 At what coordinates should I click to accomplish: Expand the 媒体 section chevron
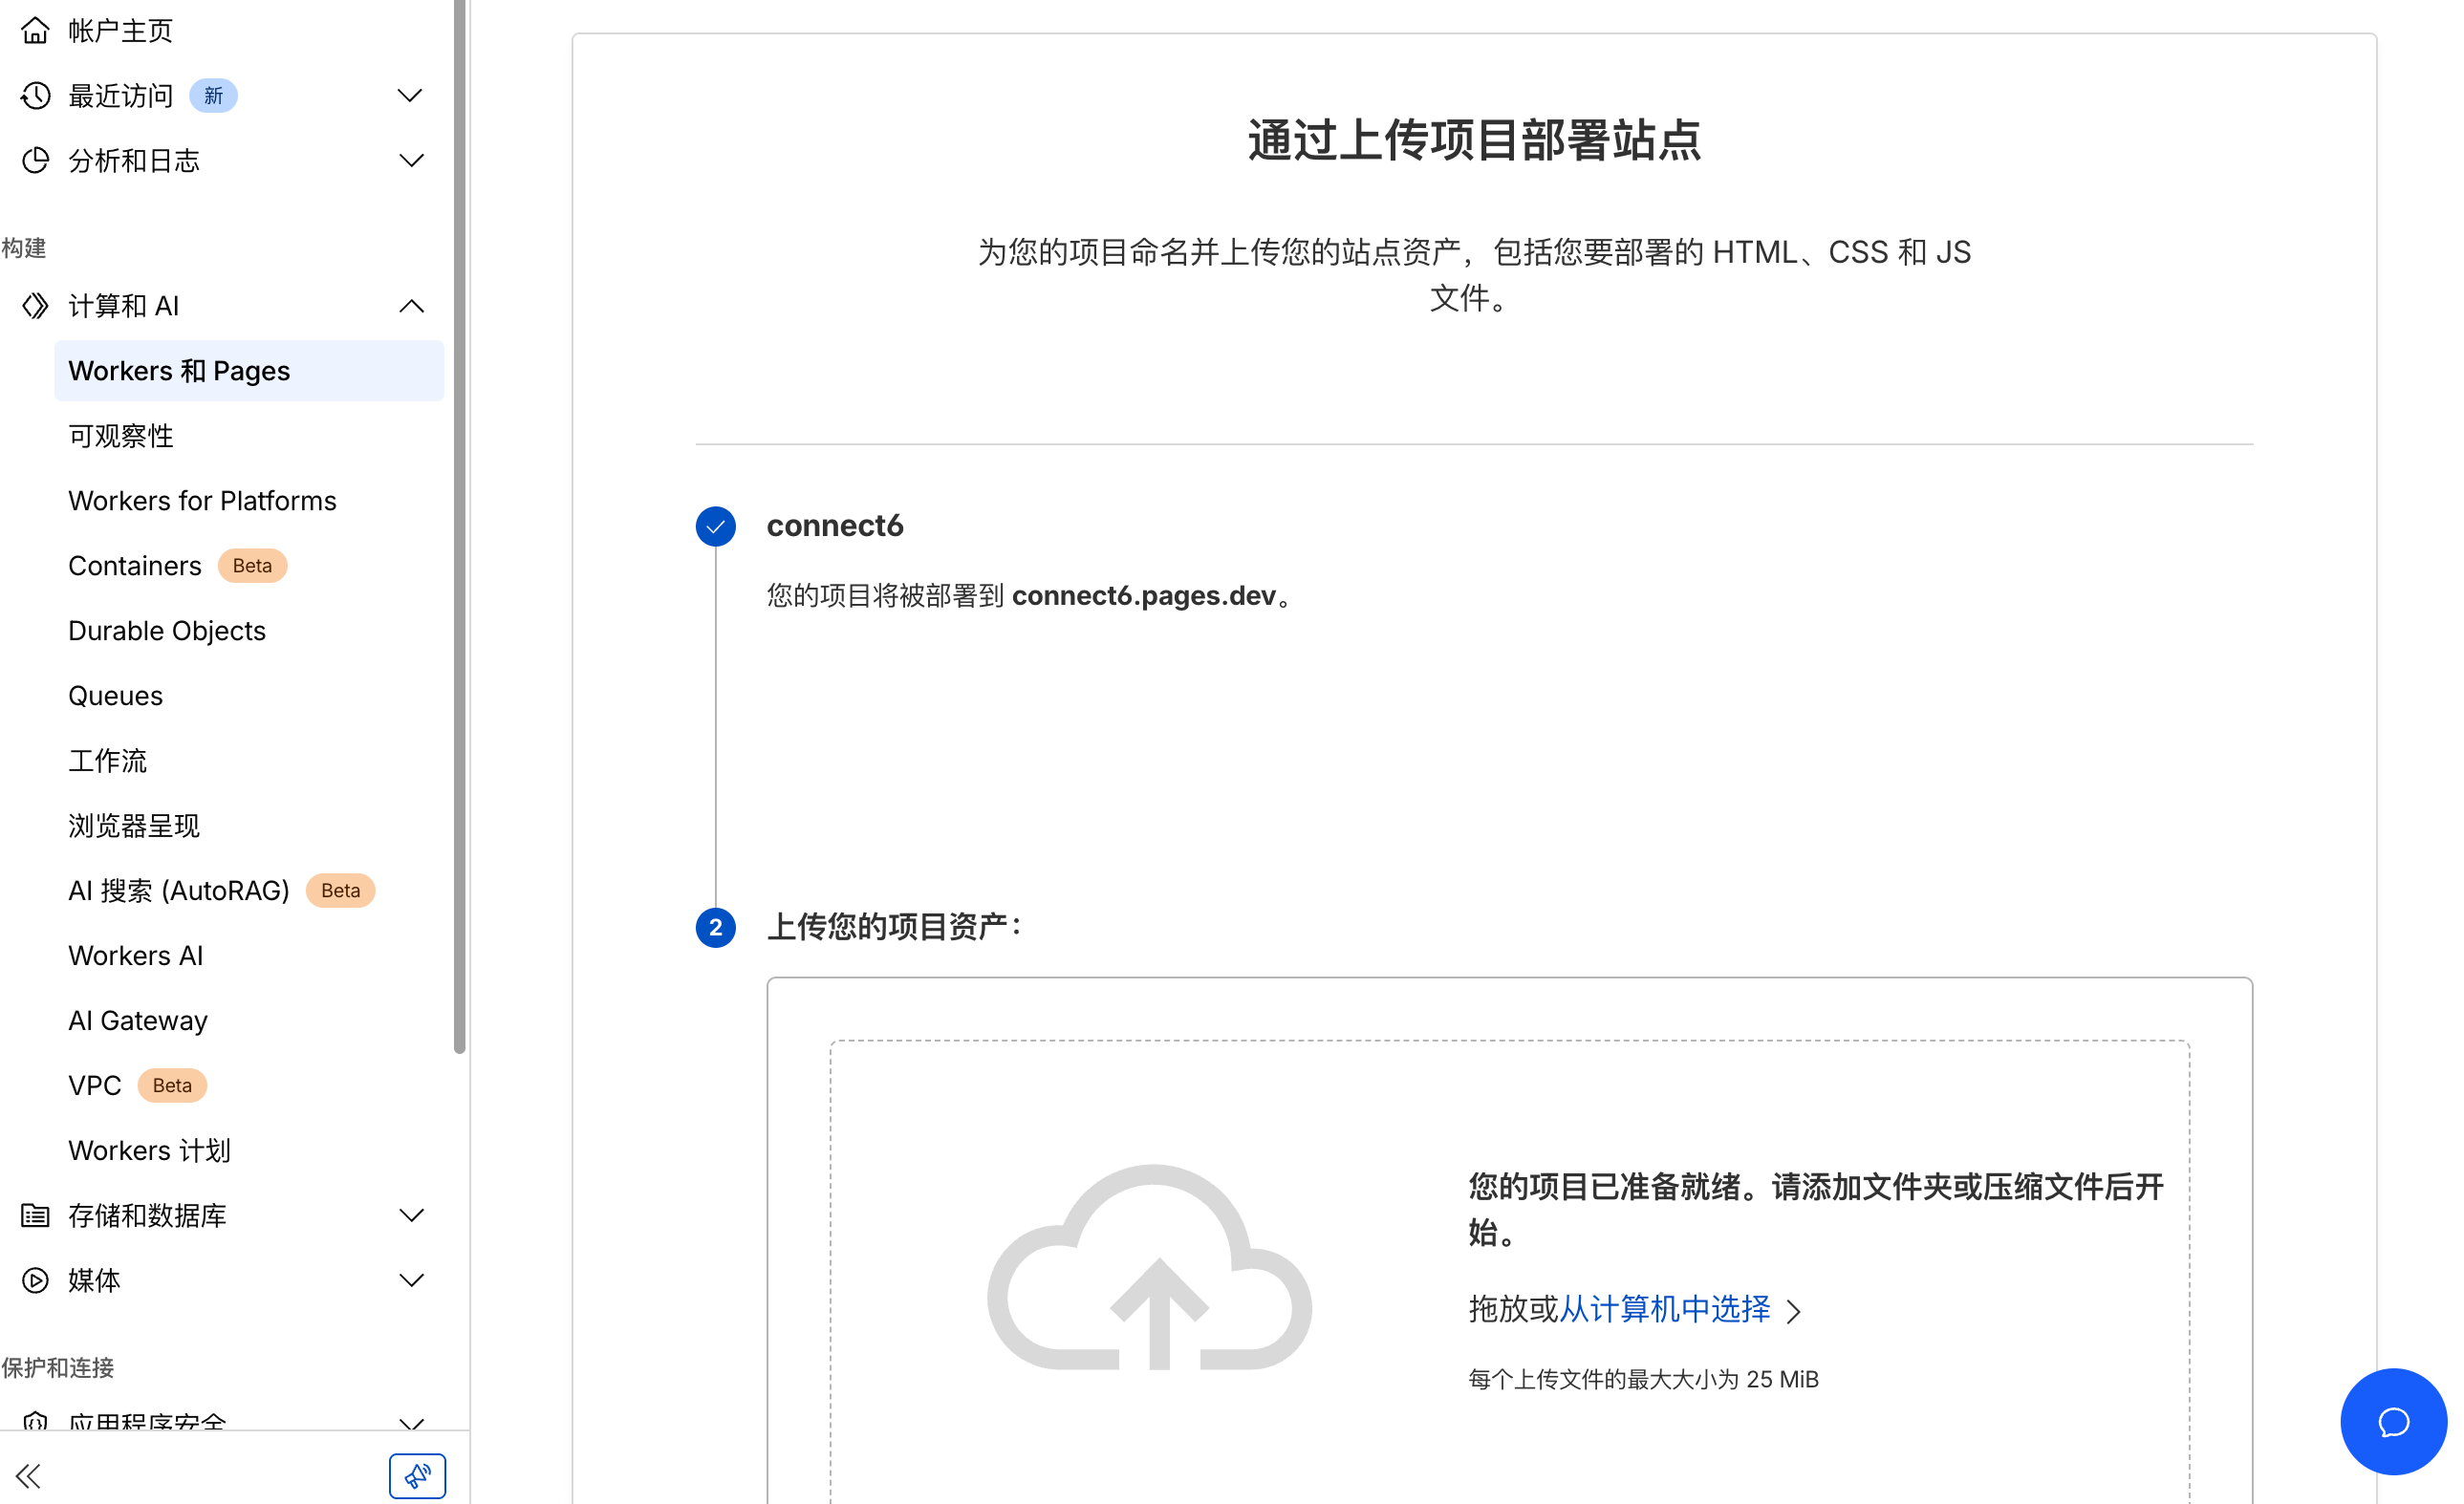[410, 1280]
